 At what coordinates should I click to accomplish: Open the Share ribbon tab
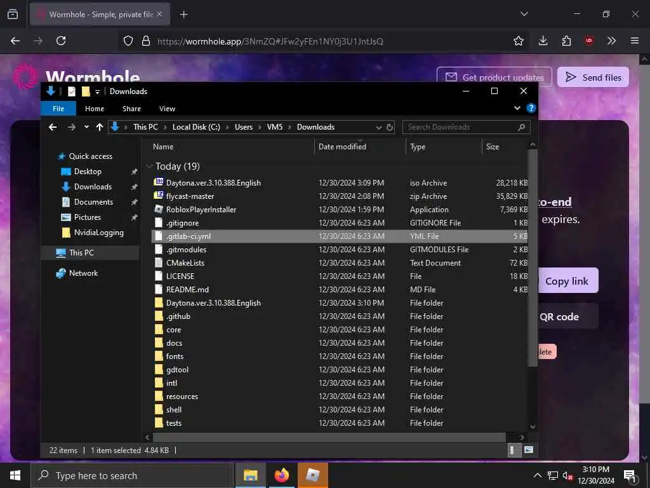pos(131,109)
